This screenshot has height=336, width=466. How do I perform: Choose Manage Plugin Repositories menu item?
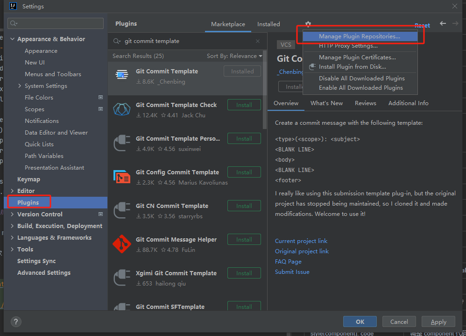(359, 36)
